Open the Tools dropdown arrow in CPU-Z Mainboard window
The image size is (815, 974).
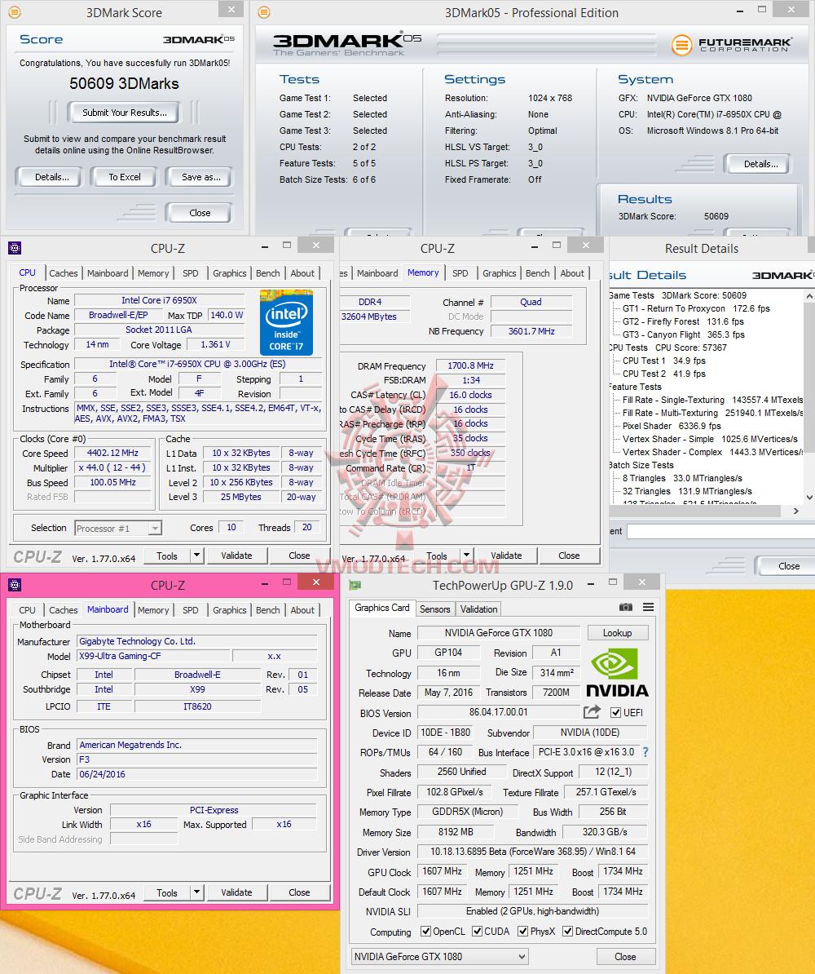(196, 892)
